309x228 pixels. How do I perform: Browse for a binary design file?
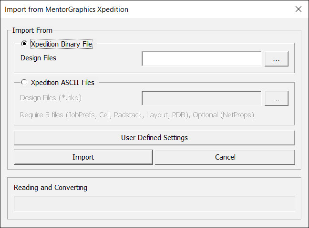pos(277,59)
